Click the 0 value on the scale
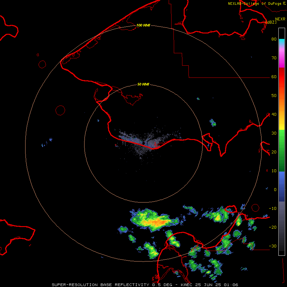 pos(275,190)
